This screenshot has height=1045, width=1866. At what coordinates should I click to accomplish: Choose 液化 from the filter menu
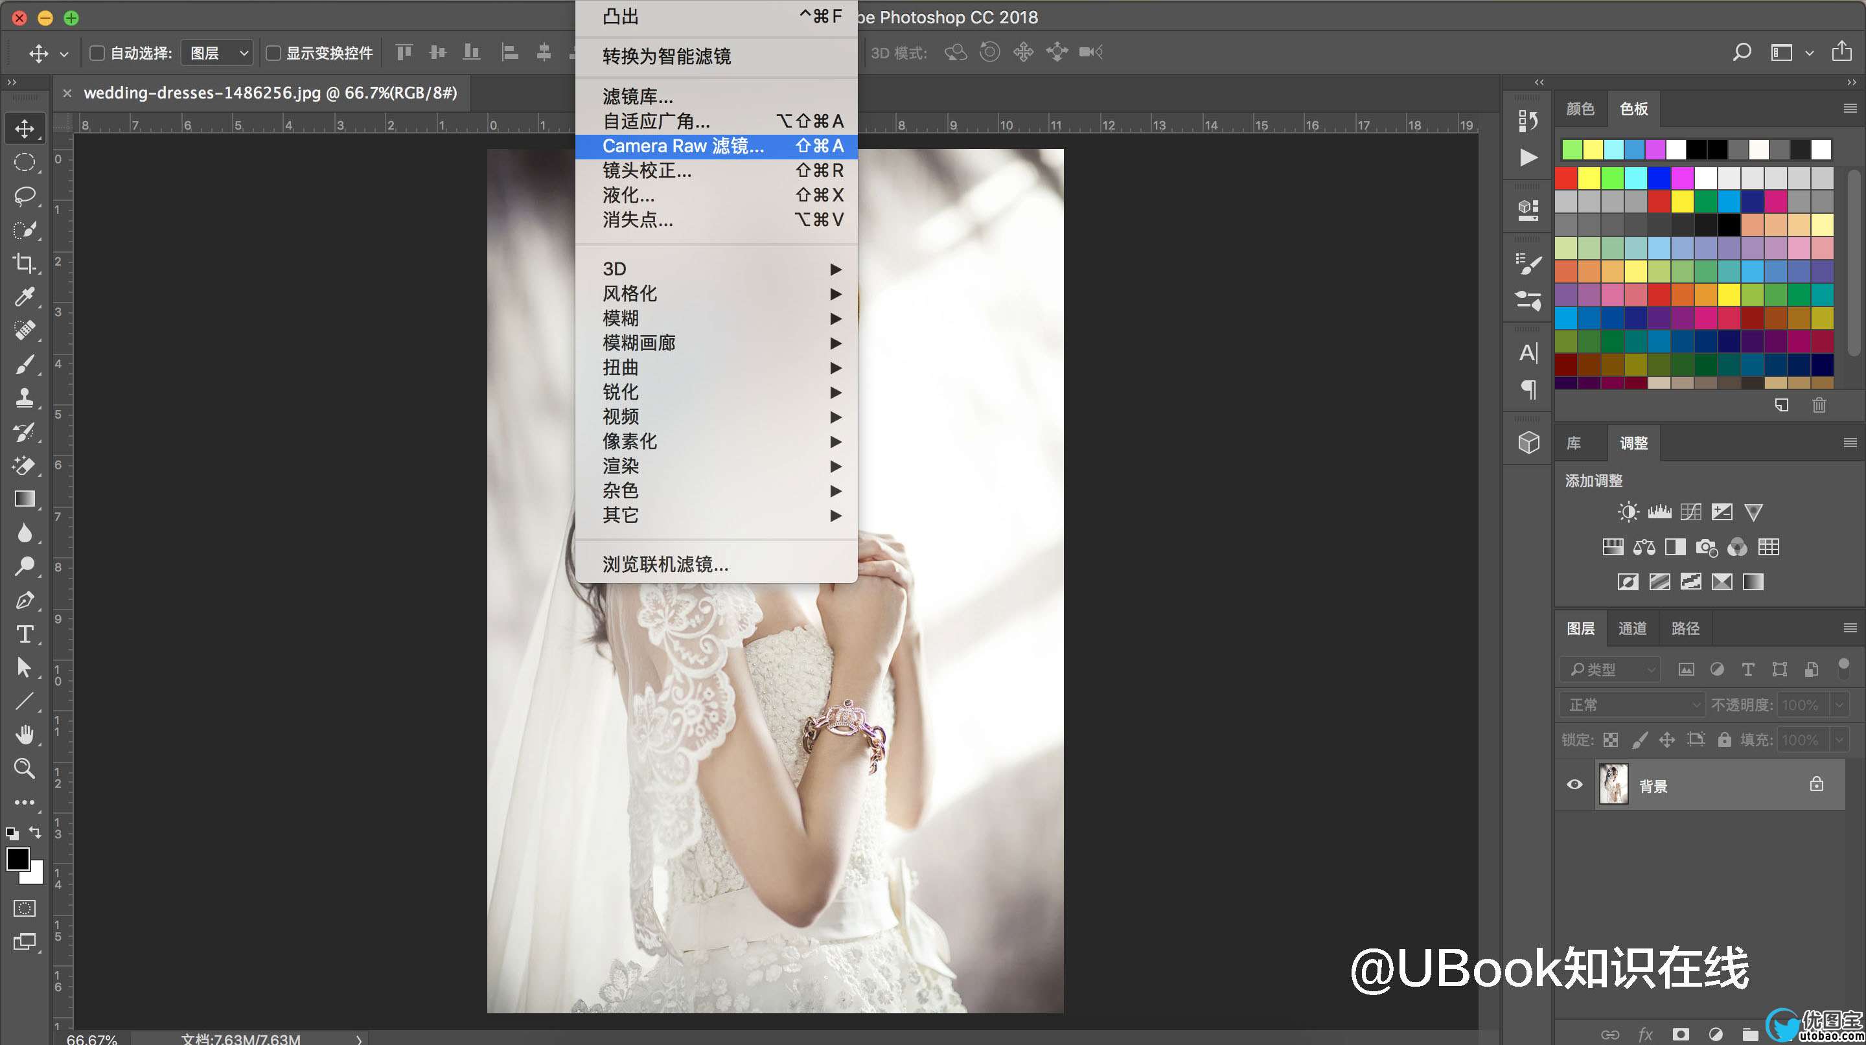point(716,195)
